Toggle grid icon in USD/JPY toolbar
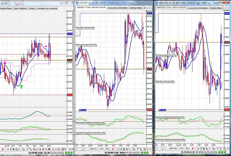 pos(124,149)
